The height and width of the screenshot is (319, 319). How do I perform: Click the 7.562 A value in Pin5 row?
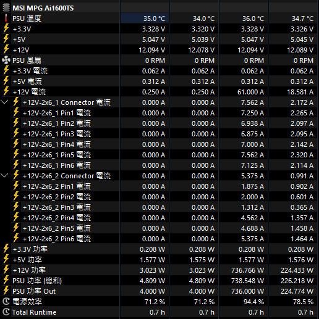(252, 155)
